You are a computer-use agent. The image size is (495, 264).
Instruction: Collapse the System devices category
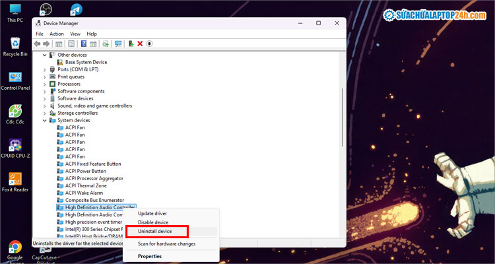click(44, 120)
